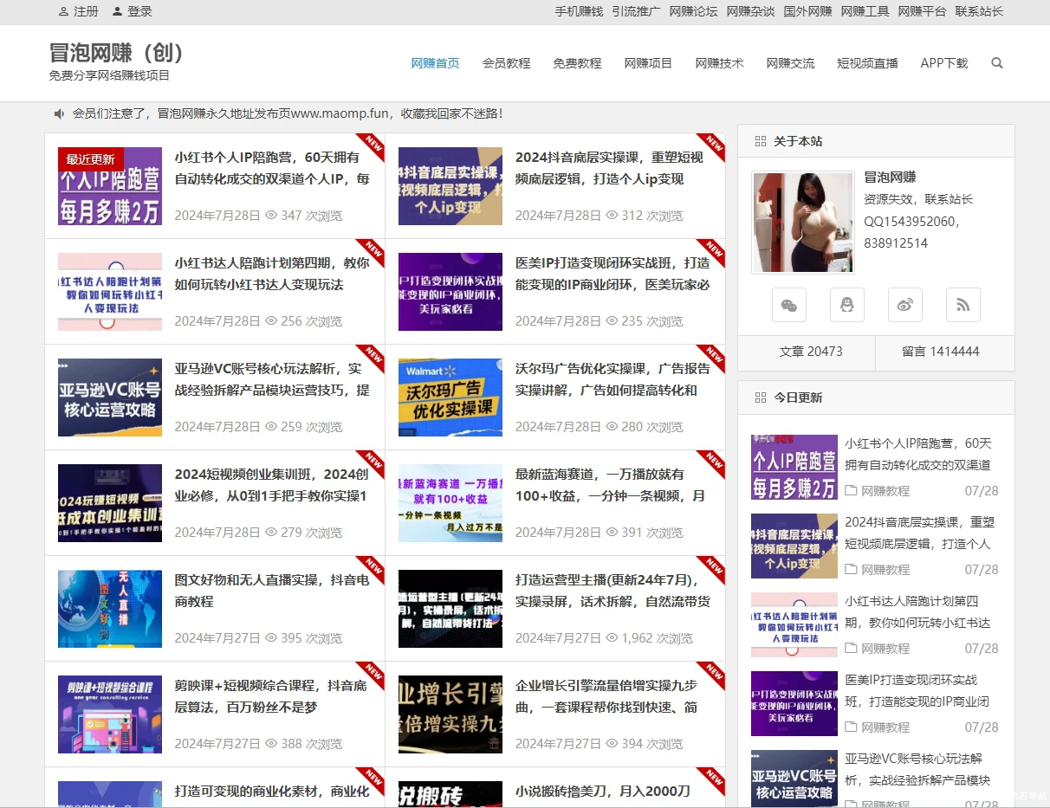
Task: Switch to the 网赚项目 menu item
Action: tap(648, 62)
